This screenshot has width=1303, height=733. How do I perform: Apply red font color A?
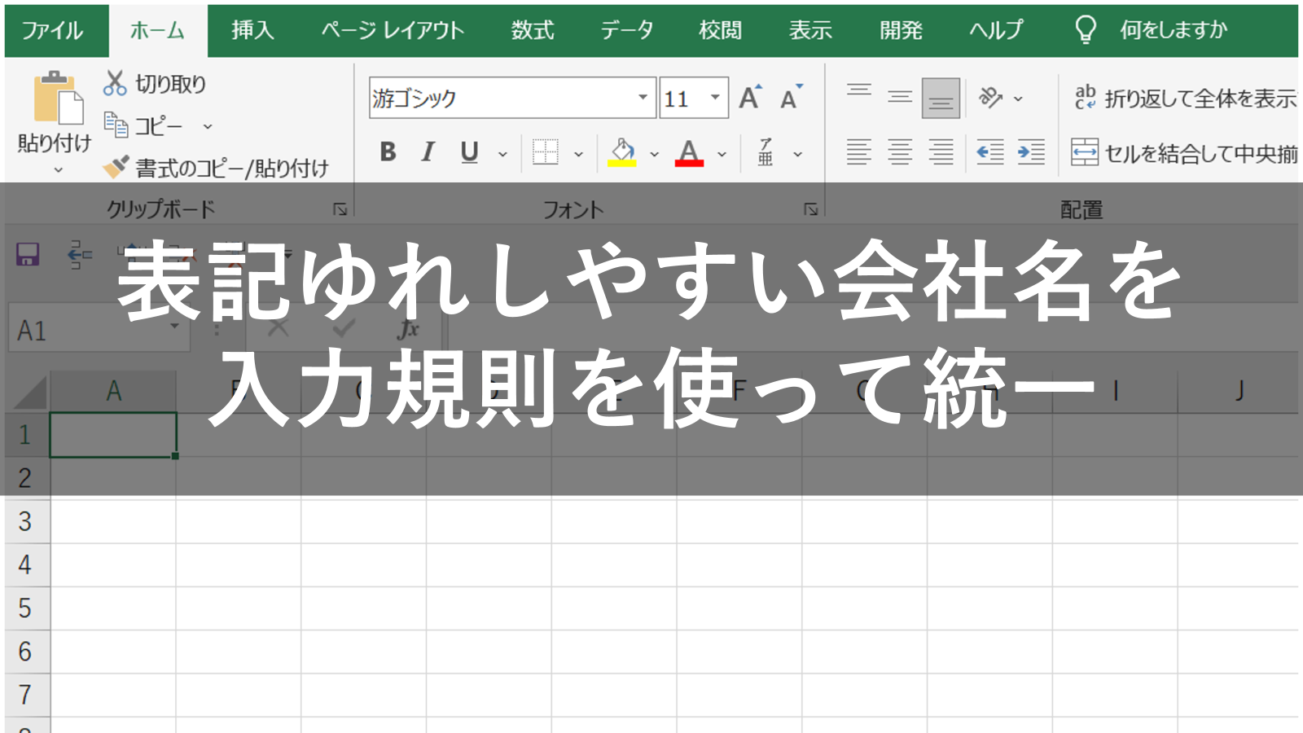[689, 152]
